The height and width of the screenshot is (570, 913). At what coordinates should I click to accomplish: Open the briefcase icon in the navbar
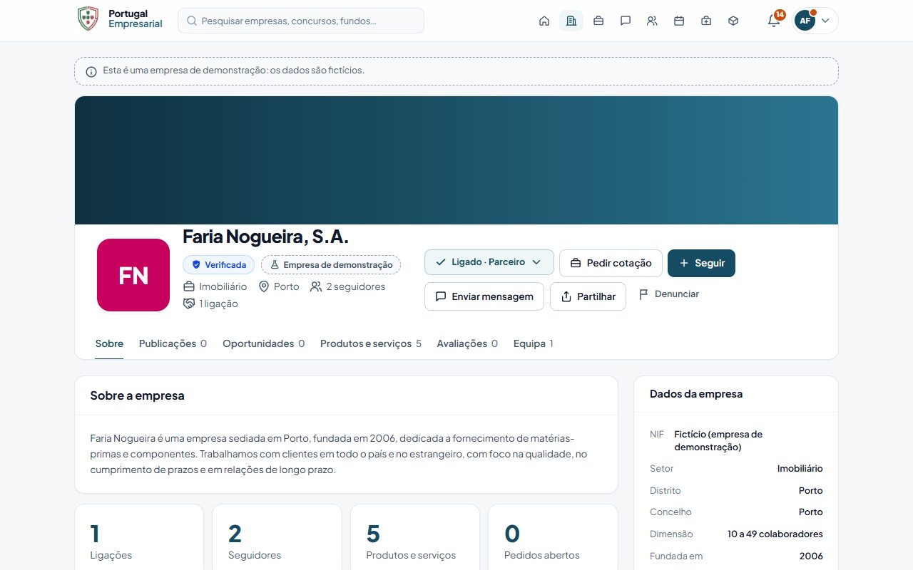click(x=598, y=21)
